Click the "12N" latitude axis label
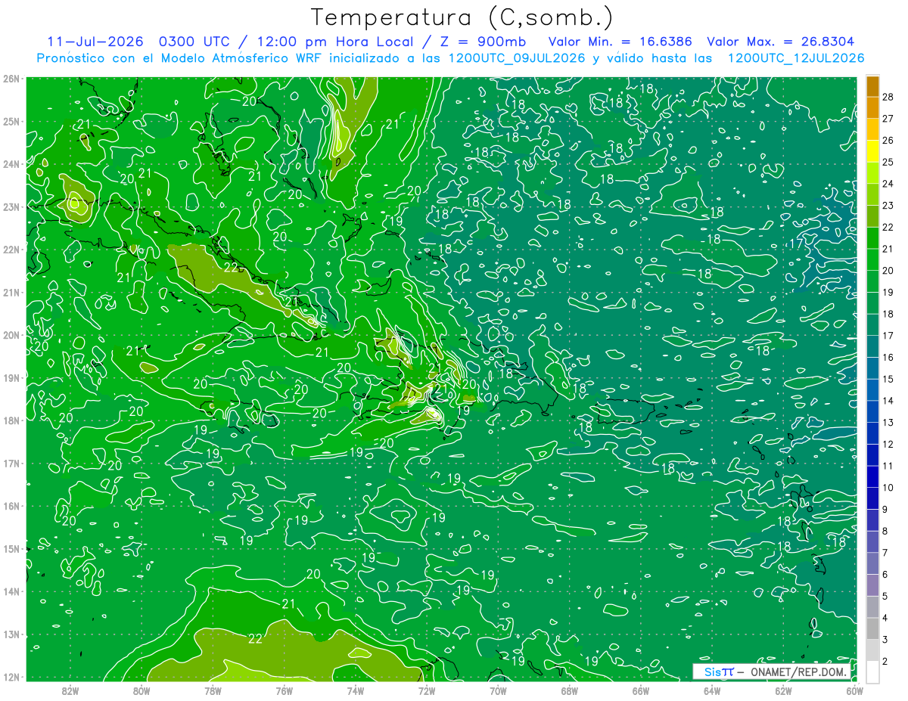This screenshot has width=908, height=701. click(11, 677)
